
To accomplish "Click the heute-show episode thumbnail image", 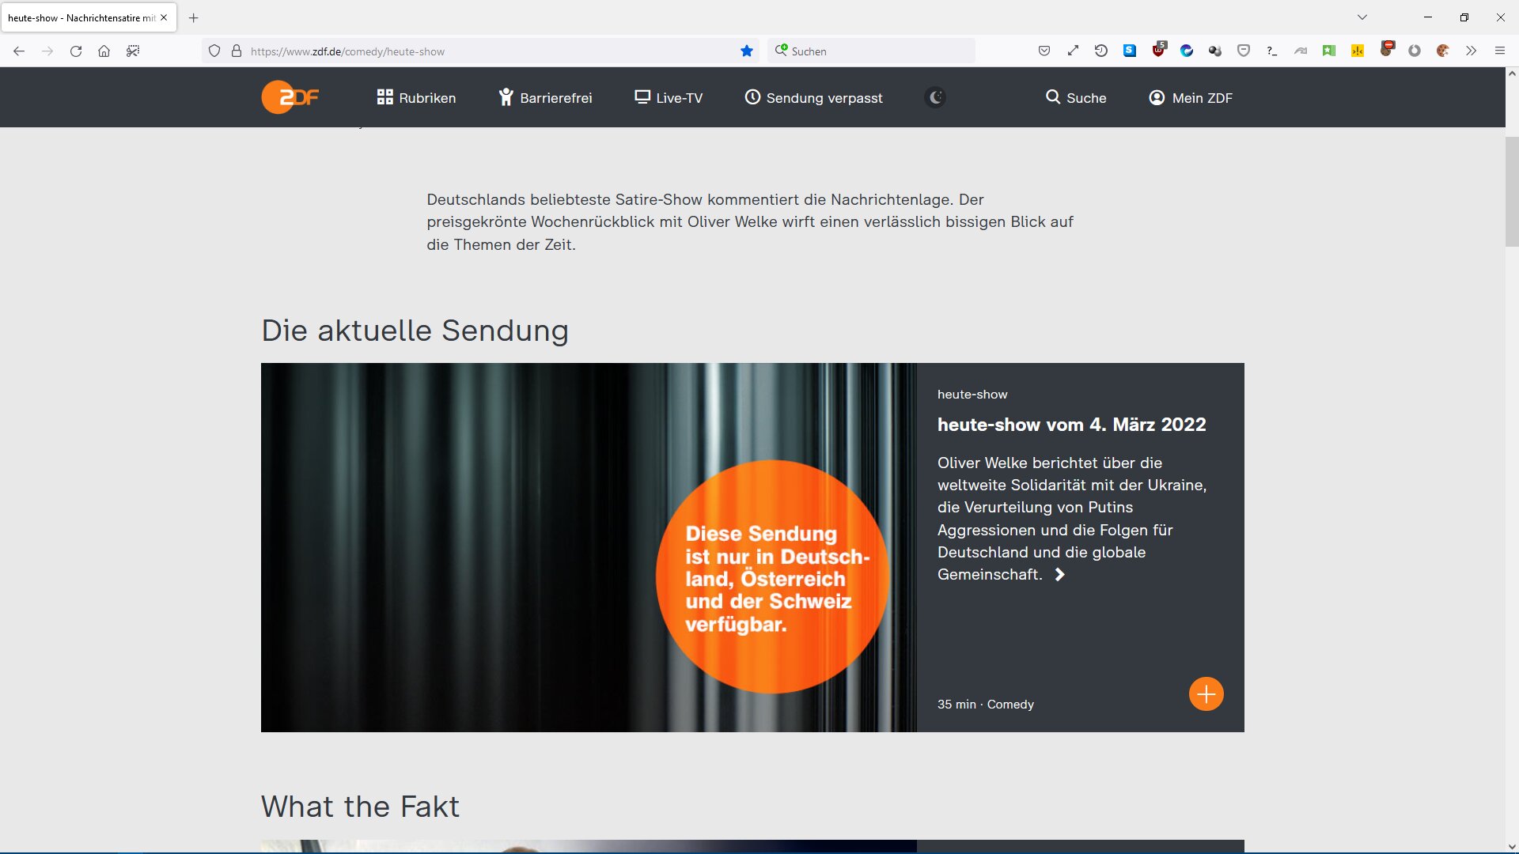I will [x=588, y=547].
